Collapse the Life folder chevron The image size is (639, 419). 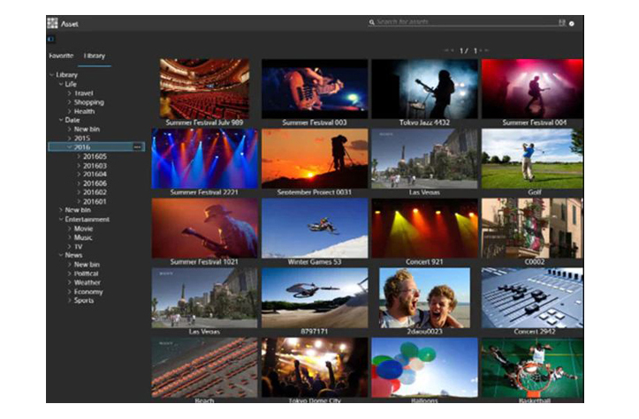coord(59,84)
